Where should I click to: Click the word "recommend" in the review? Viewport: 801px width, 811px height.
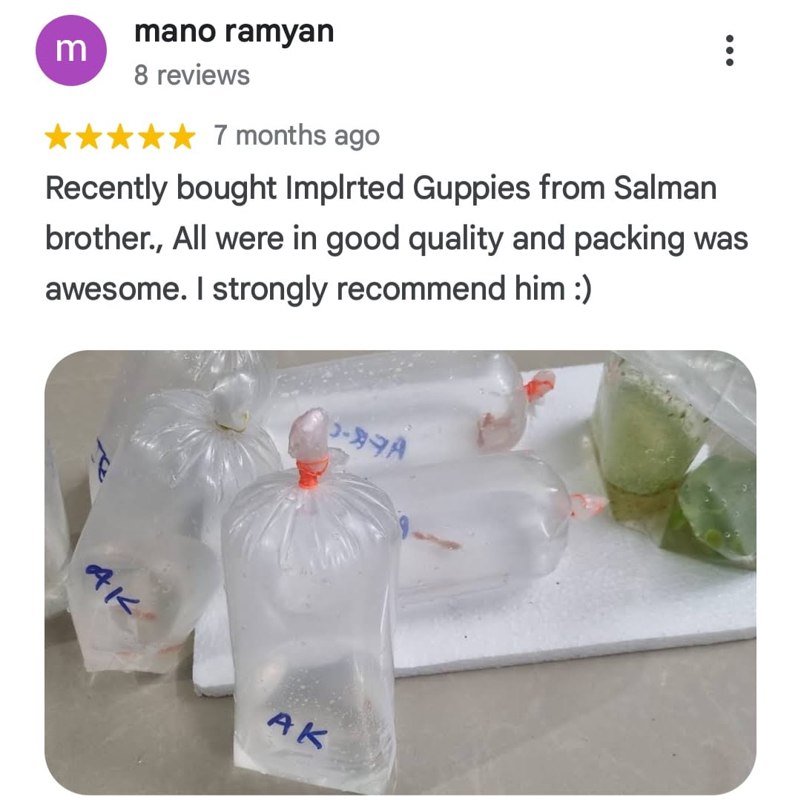click(421, 289)
